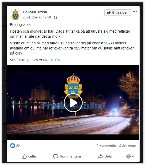Click the Gilla thumbs-up button

coord(29,156)
